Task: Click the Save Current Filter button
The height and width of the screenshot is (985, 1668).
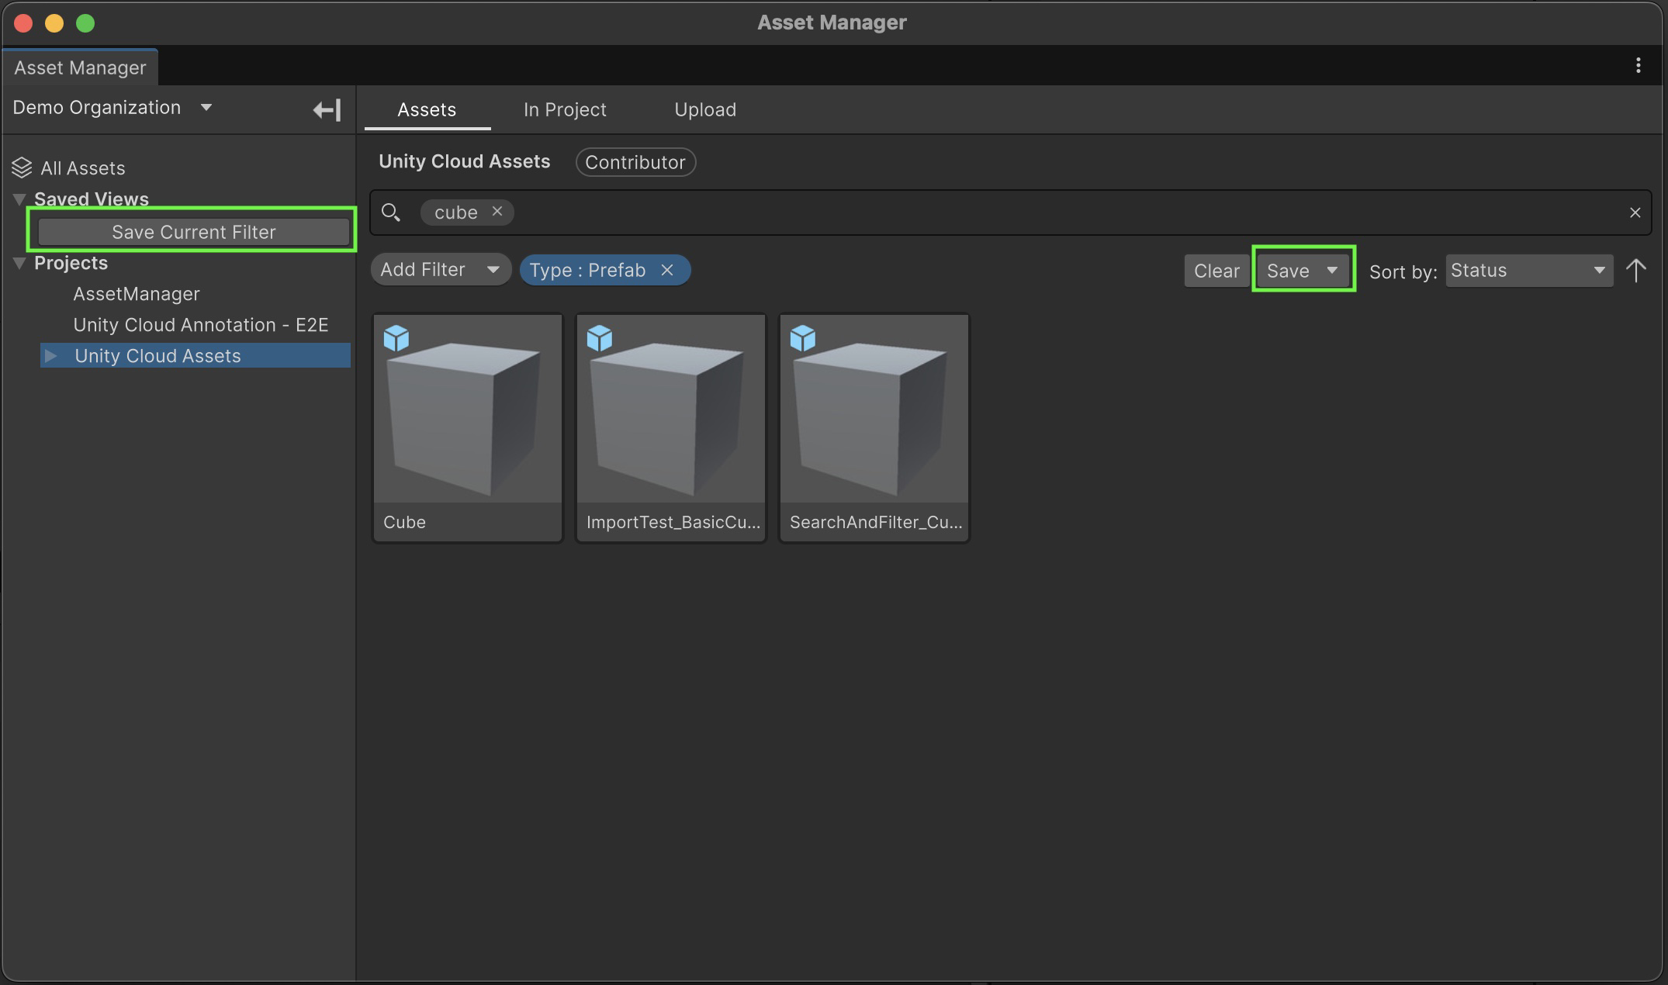Action: (x=193, y=232)
